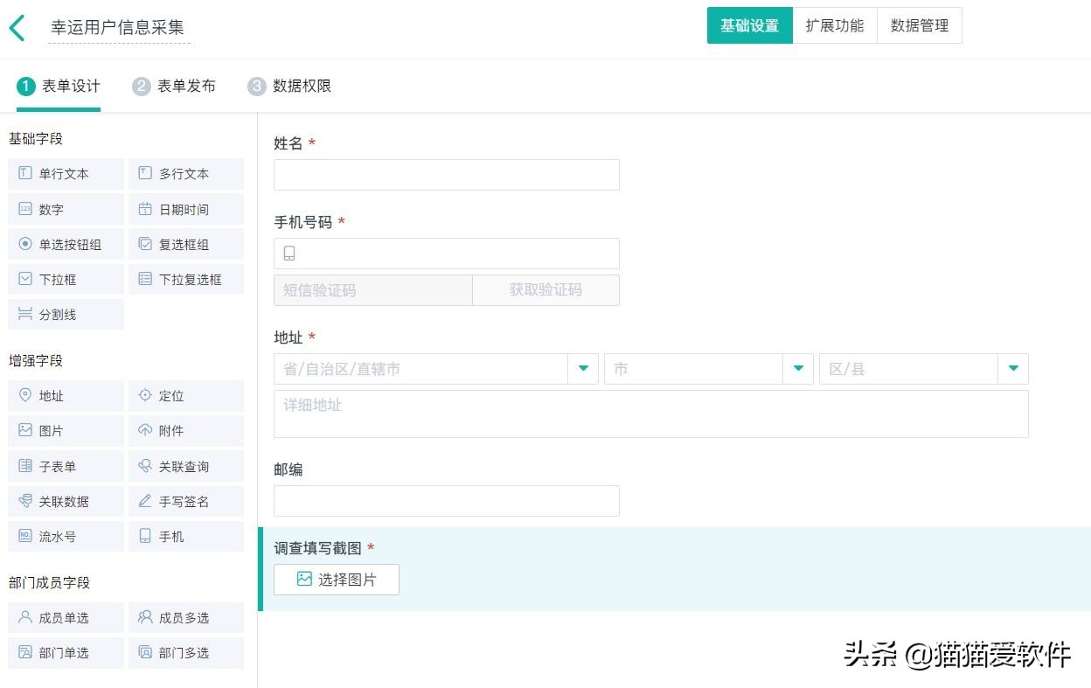Screen dimensions: 1091x688
Task: Add the 地址 enhanced field
Action: [x=66, y=395]
